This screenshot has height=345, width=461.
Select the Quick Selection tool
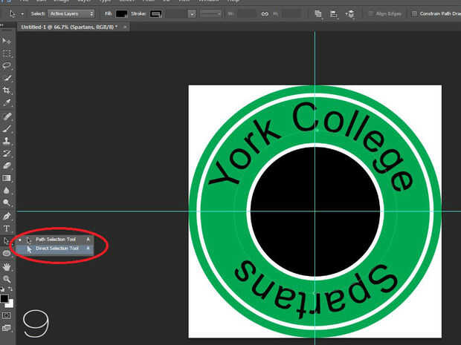click(x=7, y=78)
